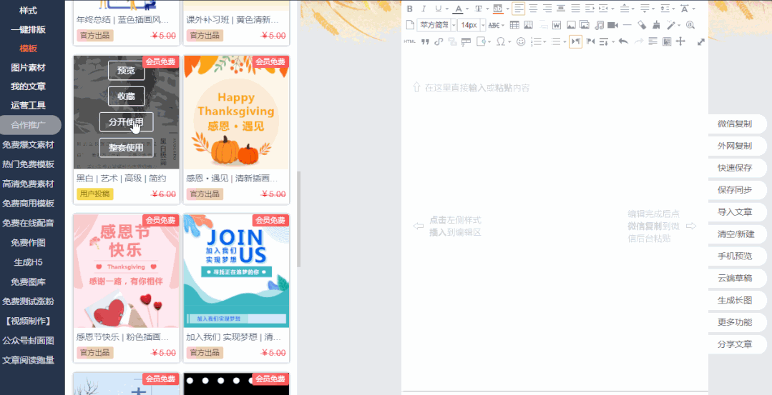Insert music audio
The height and width of the screenshot is (395, 772).
click(x=599, y=25)
